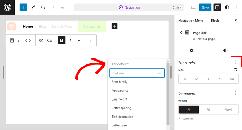
Task: Click the left canvas resize handle
Action: pos(4,72)
